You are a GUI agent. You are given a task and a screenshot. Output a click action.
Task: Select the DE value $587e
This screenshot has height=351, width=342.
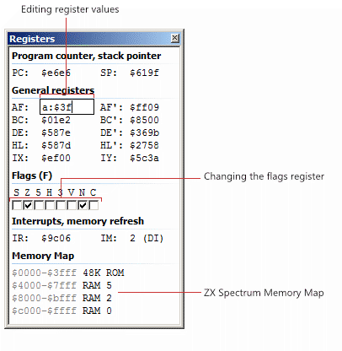coord(56,132)
